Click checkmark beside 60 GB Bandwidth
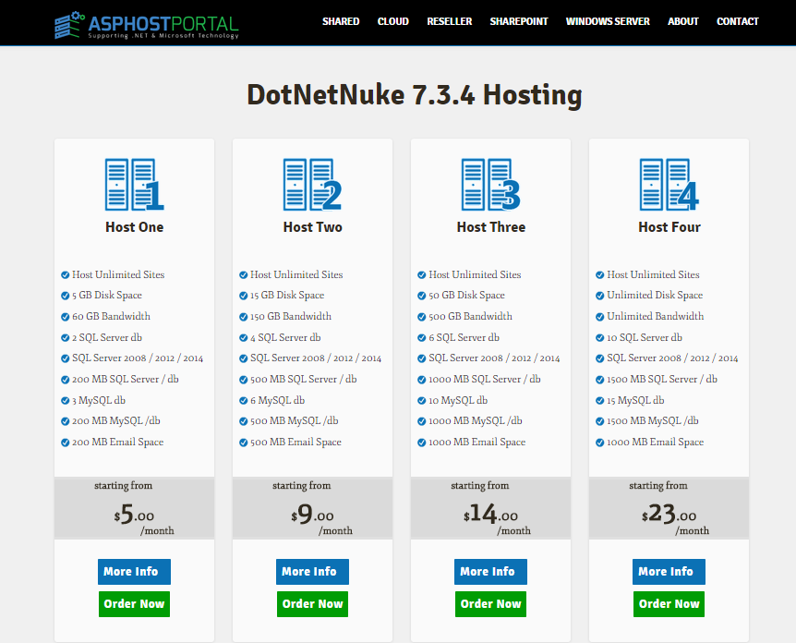 65,317
